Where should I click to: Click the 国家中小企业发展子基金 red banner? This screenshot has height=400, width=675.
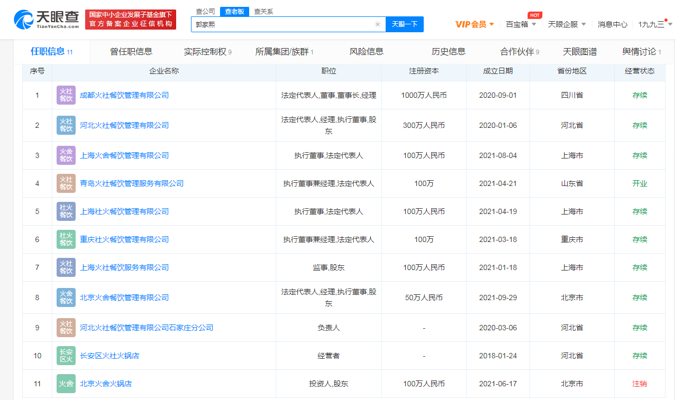131,20
